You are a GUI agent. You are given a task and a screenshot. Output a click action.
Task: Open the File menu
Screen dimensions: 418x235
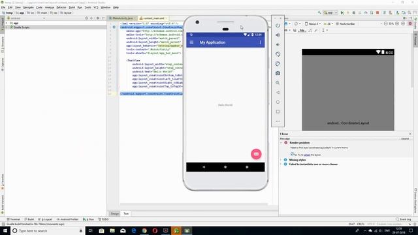[3, 7]
